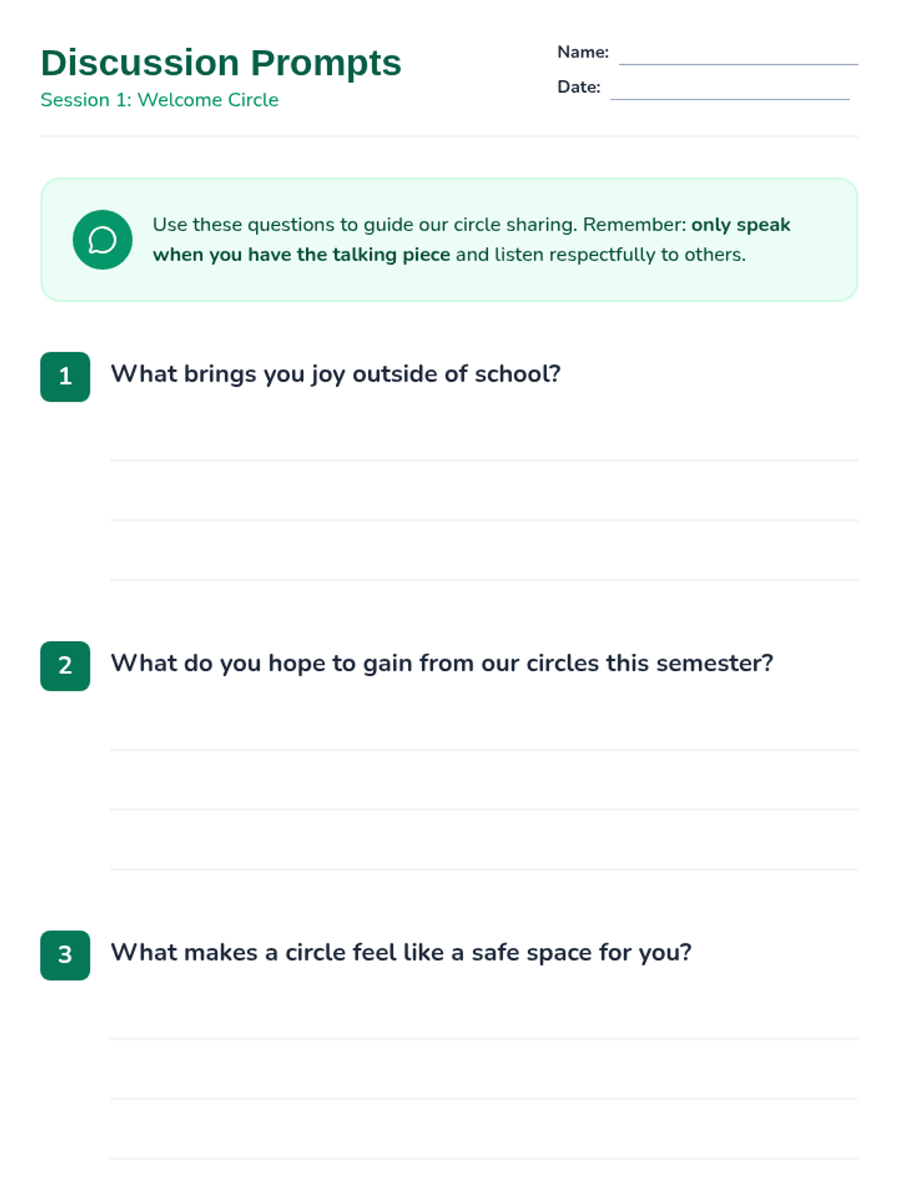Click the bold talking piece reminder text
Screen dimensions: 898x1197
point(302,255)
